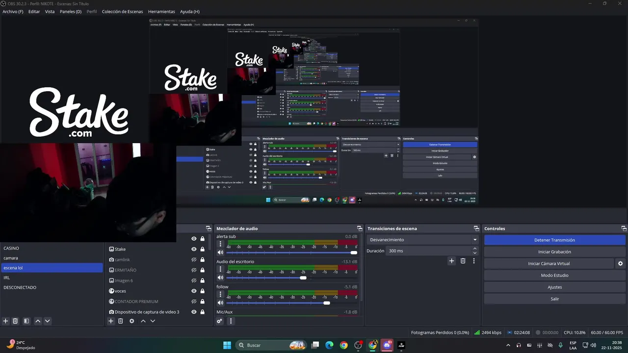
Task: Open the Paneles menu
Action: click(x=70, y=11)
